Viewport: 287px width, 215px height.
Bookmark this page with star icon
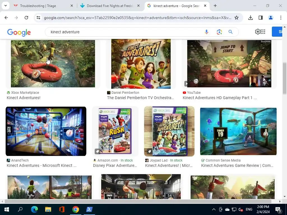tap(237, 18)
